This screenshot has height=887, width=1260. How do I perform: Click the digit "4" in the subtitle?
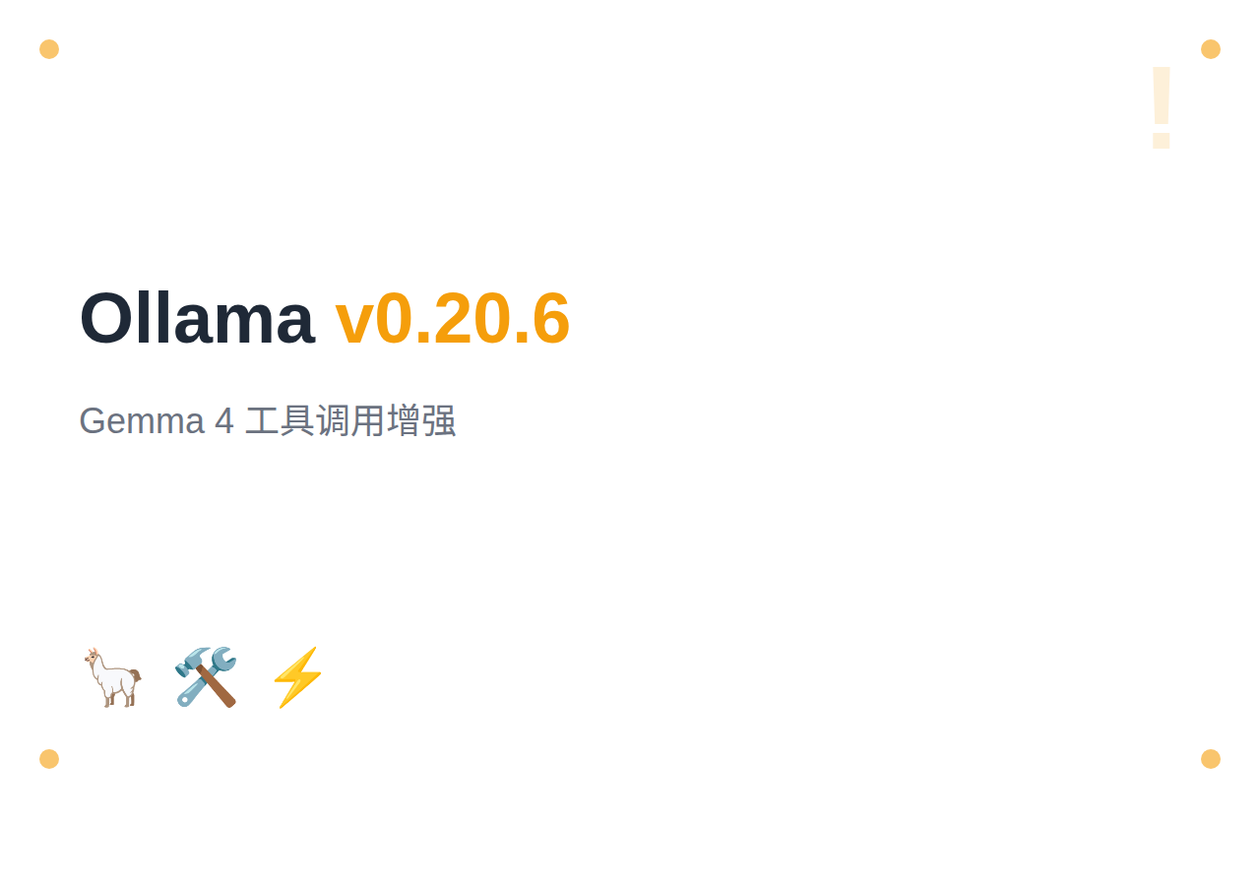point(224,421)
